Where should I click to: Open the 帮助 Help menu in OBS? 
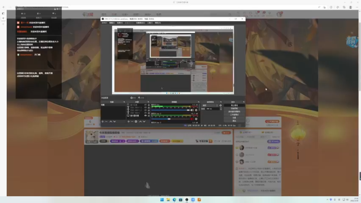coord(158,23)
